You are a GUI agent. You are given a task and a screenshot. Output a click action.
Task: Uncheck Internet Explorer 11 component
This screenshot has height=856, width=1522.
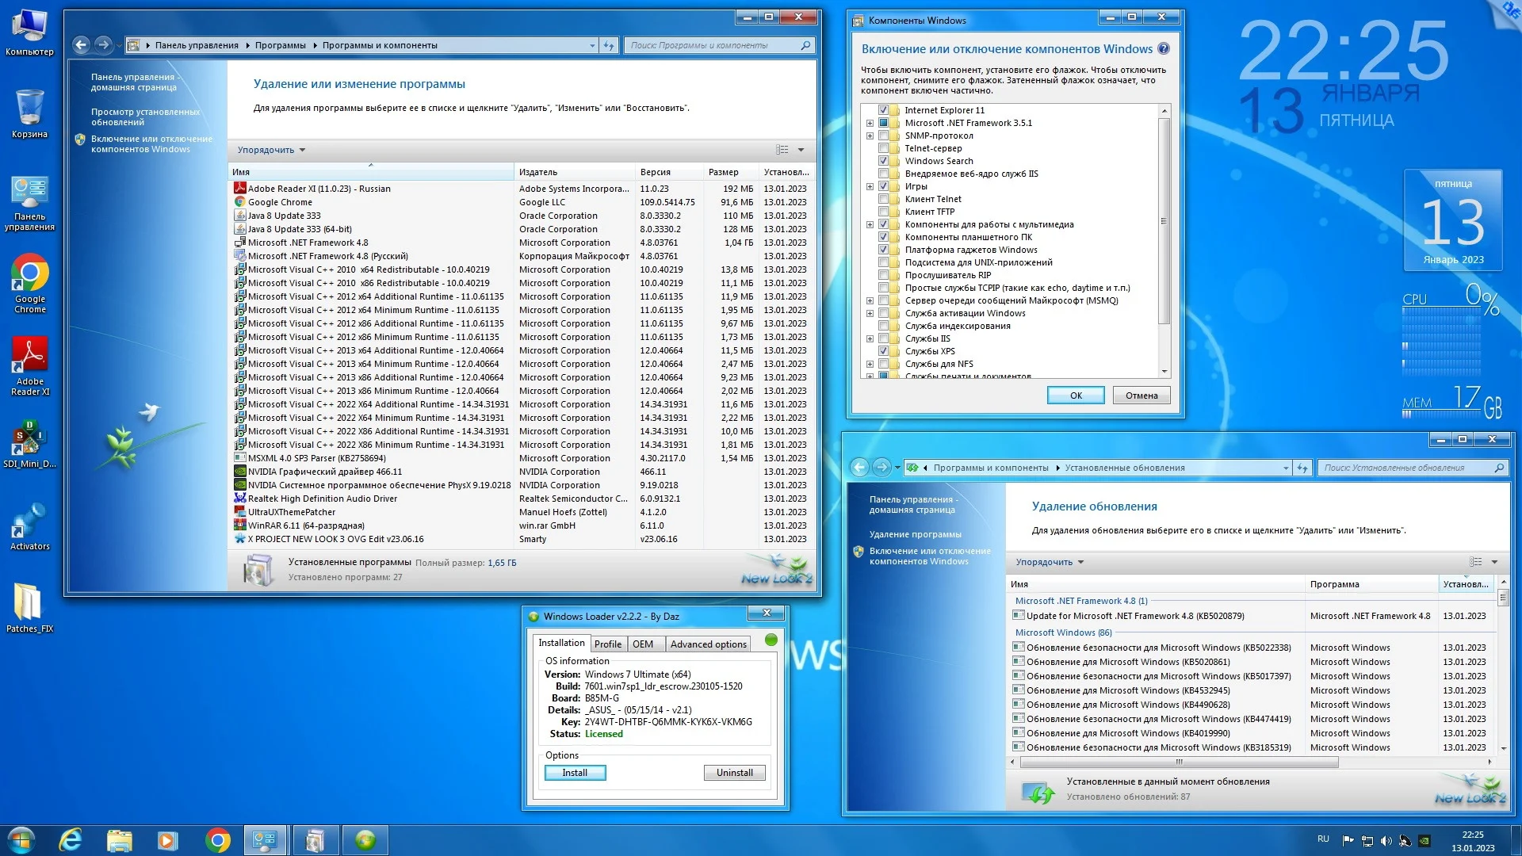point(883,110)
